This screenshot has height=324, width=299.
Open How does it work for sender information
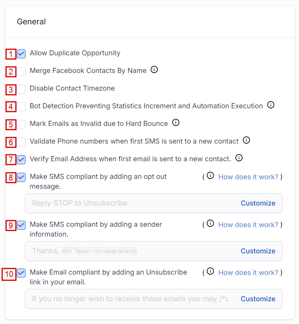point(248,224)
